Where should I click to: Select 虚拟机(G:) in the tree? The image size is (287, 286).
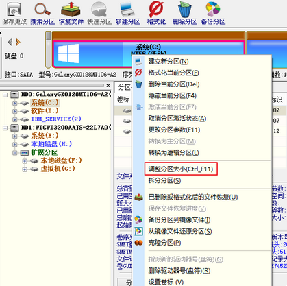58,169
